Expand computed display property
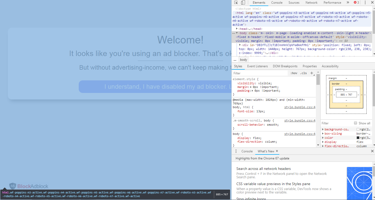The width and height of the screenshot is (375, 200). pyautogui.click(x=323, y=142)
